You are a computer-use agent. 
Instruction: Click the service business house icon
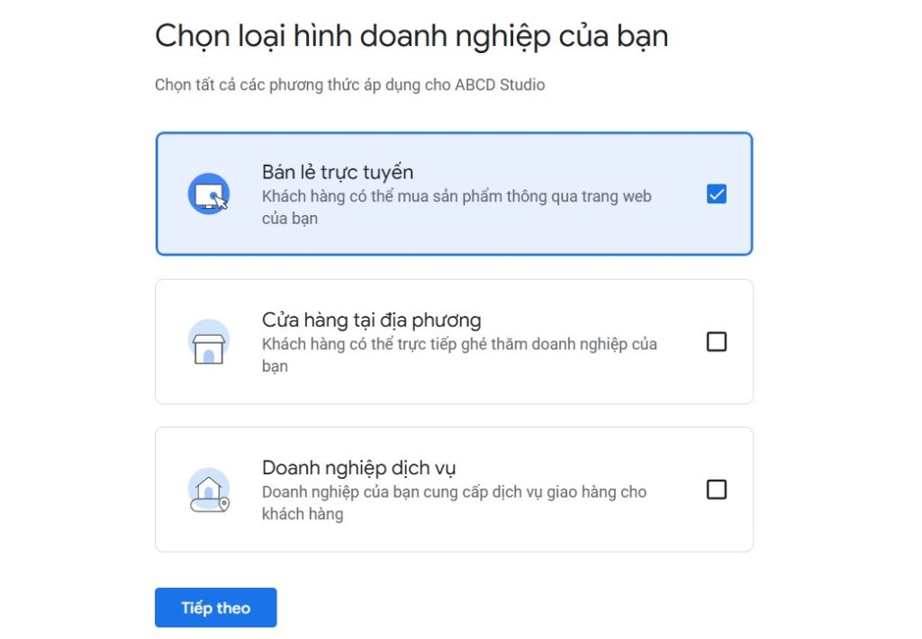click(x=209, y=490)
